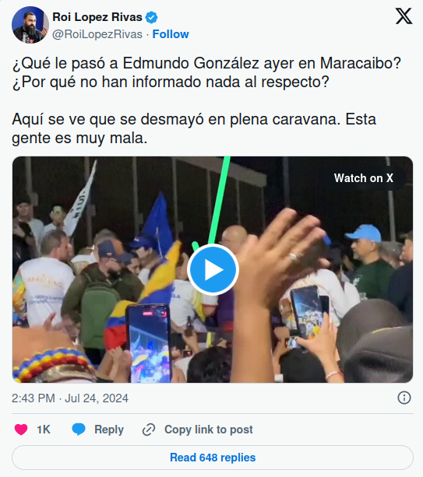Open the @RoiLopezRivas handle link
Image resolution: width=423 pixels, height=477 pixels.
click(x=97, y=34)
